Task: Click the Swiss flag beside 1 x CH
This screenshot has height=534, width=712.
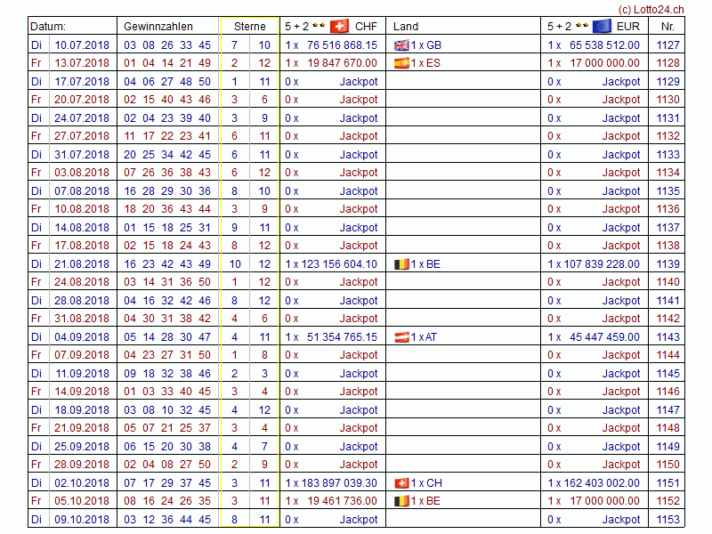Action: coord(401,483)
